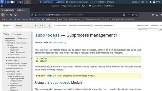Open a new Firefox tab

(x=32, y=10)
